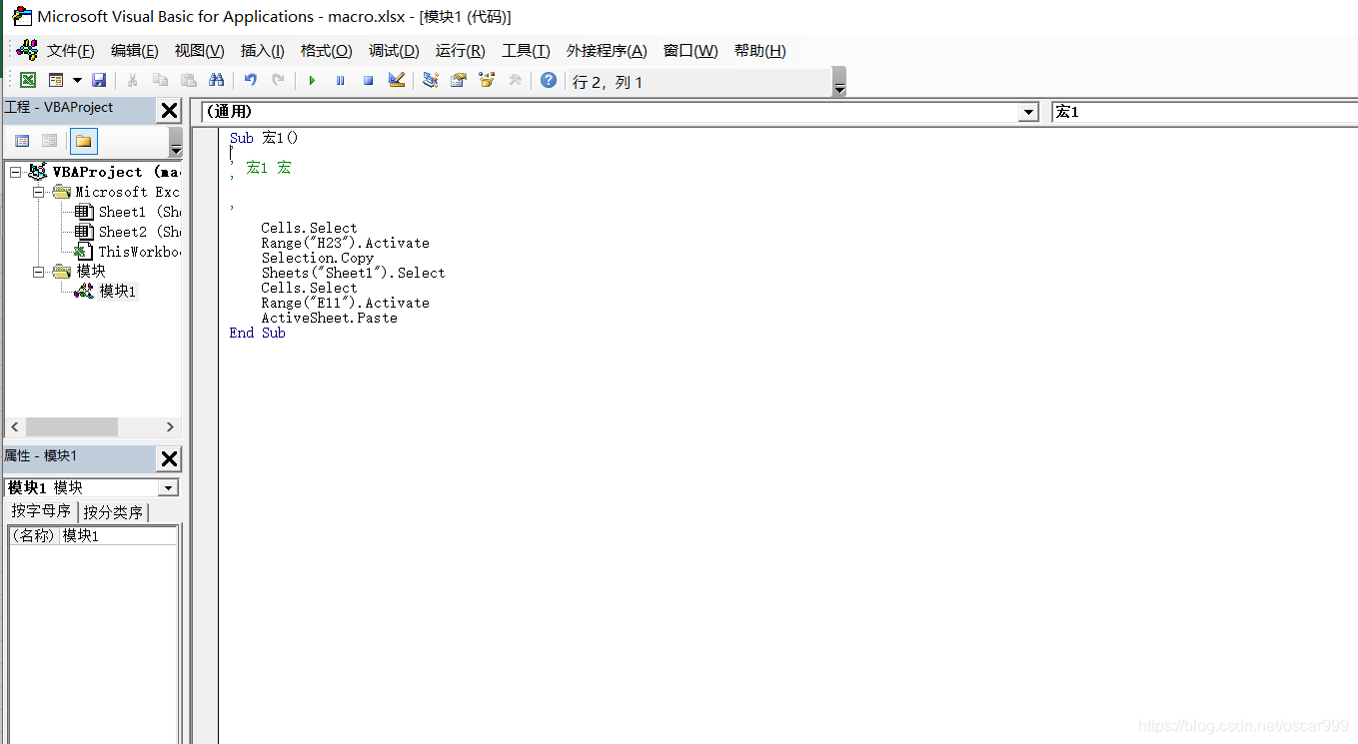This screenshot has width=1358, height=744.
Task: Open the 窗口(W) menu
Action: coord(690,51)
